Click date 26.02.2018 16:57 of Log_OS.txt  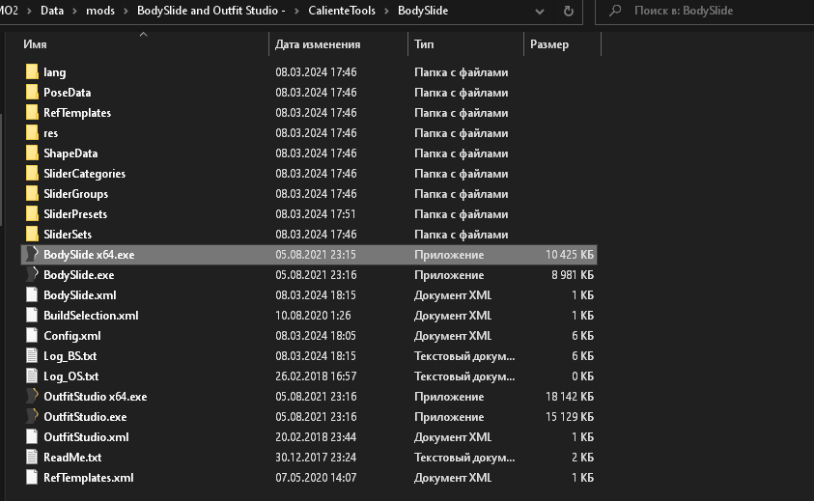click(316, 376)
